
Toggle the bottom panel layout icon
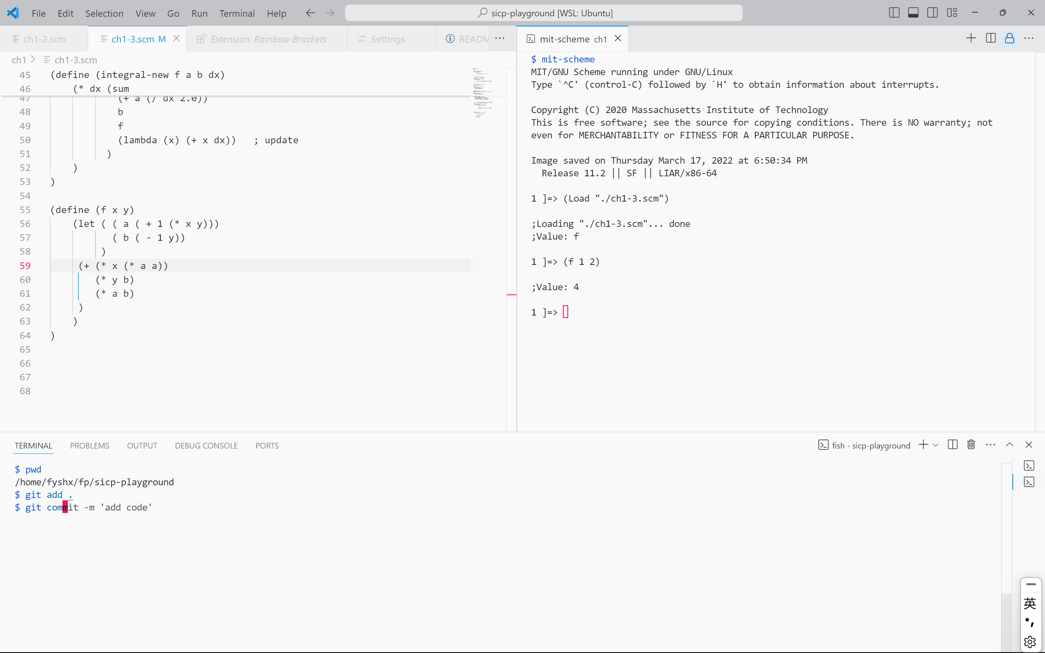click(913, 13)
